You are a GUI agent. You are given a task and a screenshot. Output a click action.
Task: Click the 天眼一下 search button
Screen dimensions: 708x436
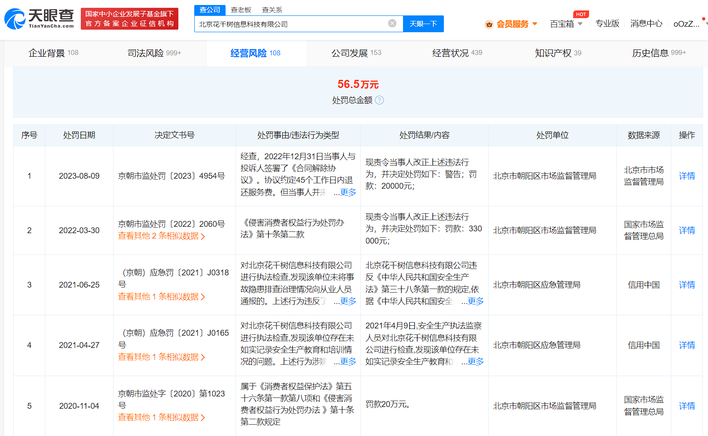[x=423, y=24]
